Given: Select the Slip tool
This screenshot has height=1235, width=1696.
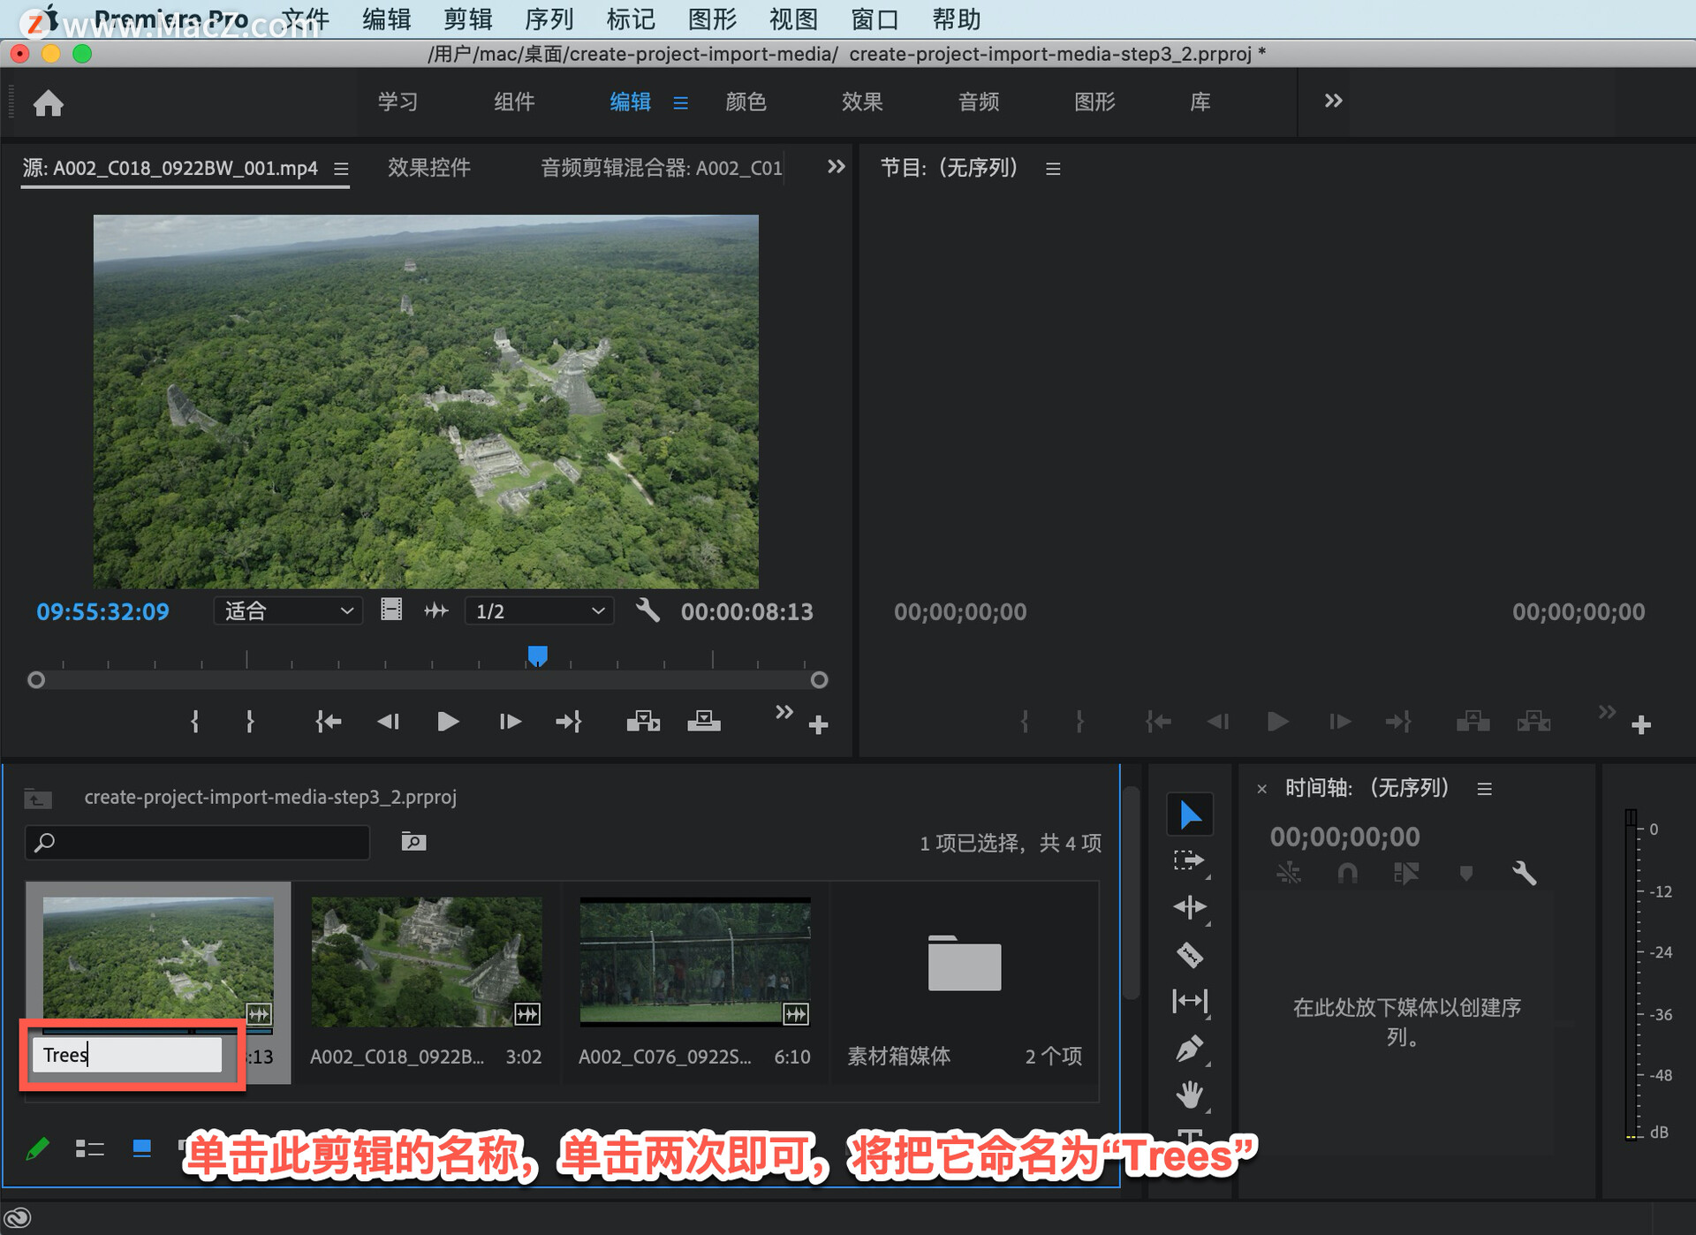Looking at the screenshot, I should (x=1190, y=1001).
